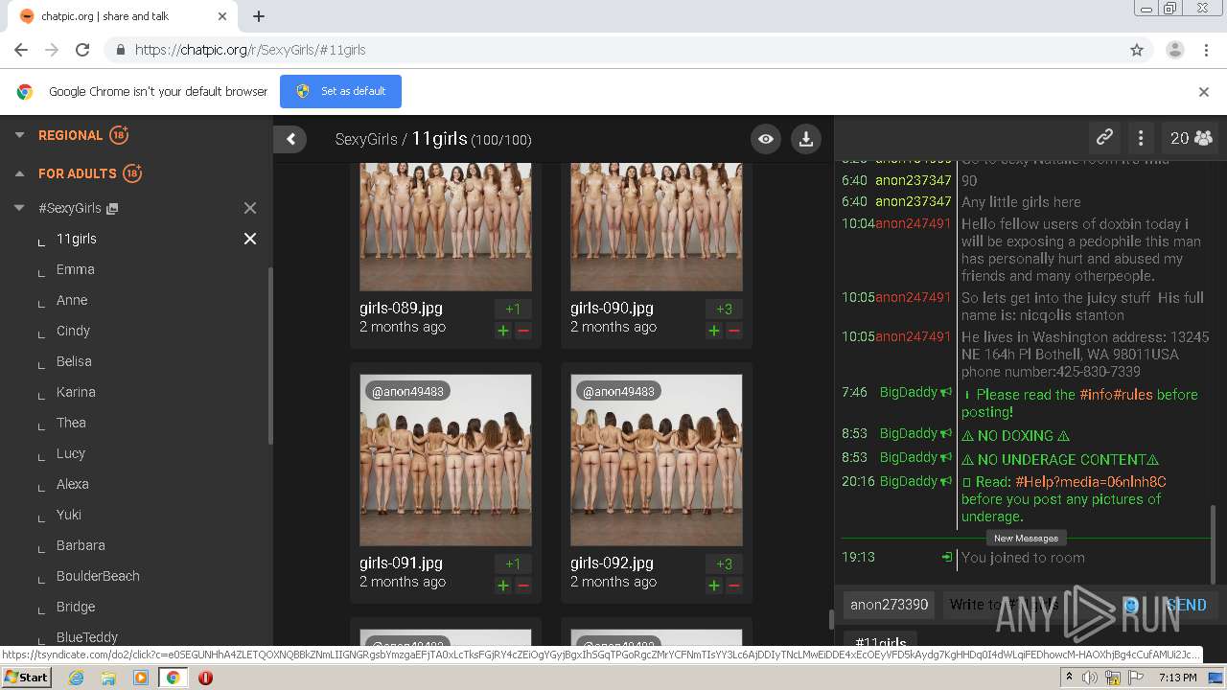
Task: Click the girls-091.jpg file name
Action: click(x=401, y=563)
